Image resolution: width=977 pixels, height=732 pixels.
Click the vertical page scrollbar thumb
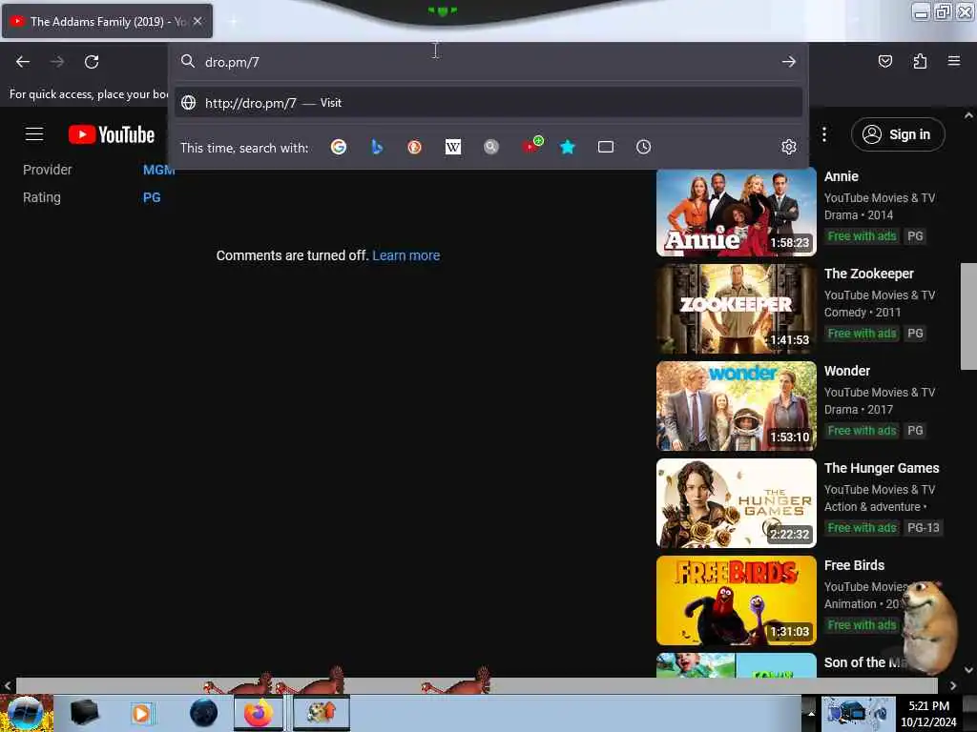968,316
